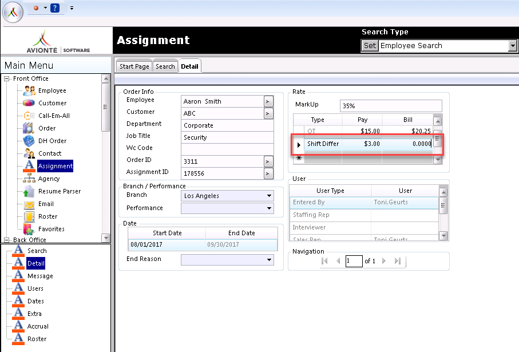This screenshot has height=352, width=519.
Task: Click the Assignment ID lookup arrow button
Action: pyautogui.click(x=268, y=173)
